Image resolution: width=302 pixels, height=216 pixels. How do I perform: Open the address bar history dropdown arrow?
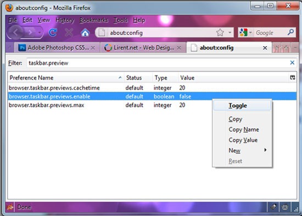(x=230, y=32)
